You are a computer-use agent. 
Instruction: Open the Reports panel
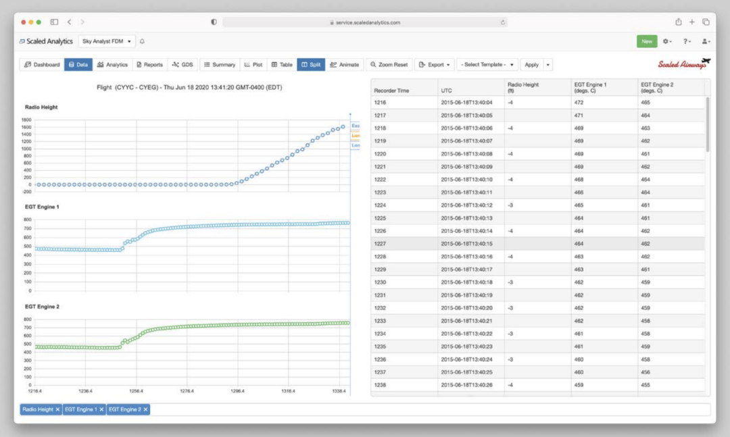(149, 64)
